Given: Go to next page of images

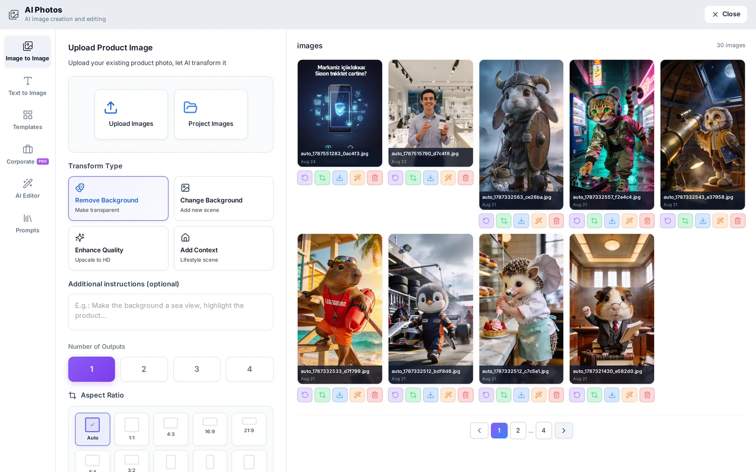Looking at the screenshot, I should tap(564, 431).
